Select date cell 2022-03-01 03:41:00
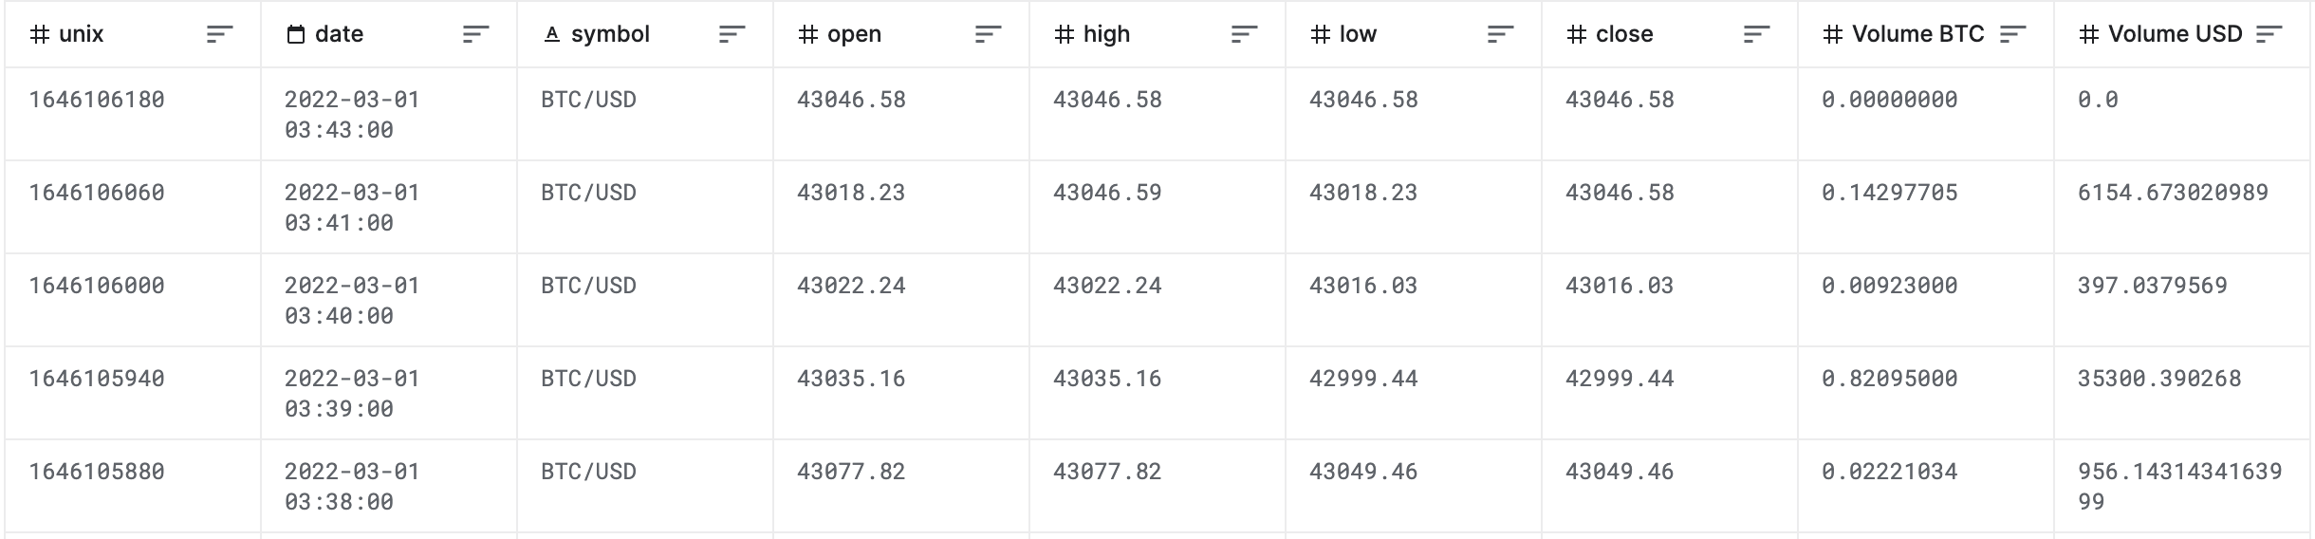The height and width of the screenshot is (539, 2315). click(352, 207)
